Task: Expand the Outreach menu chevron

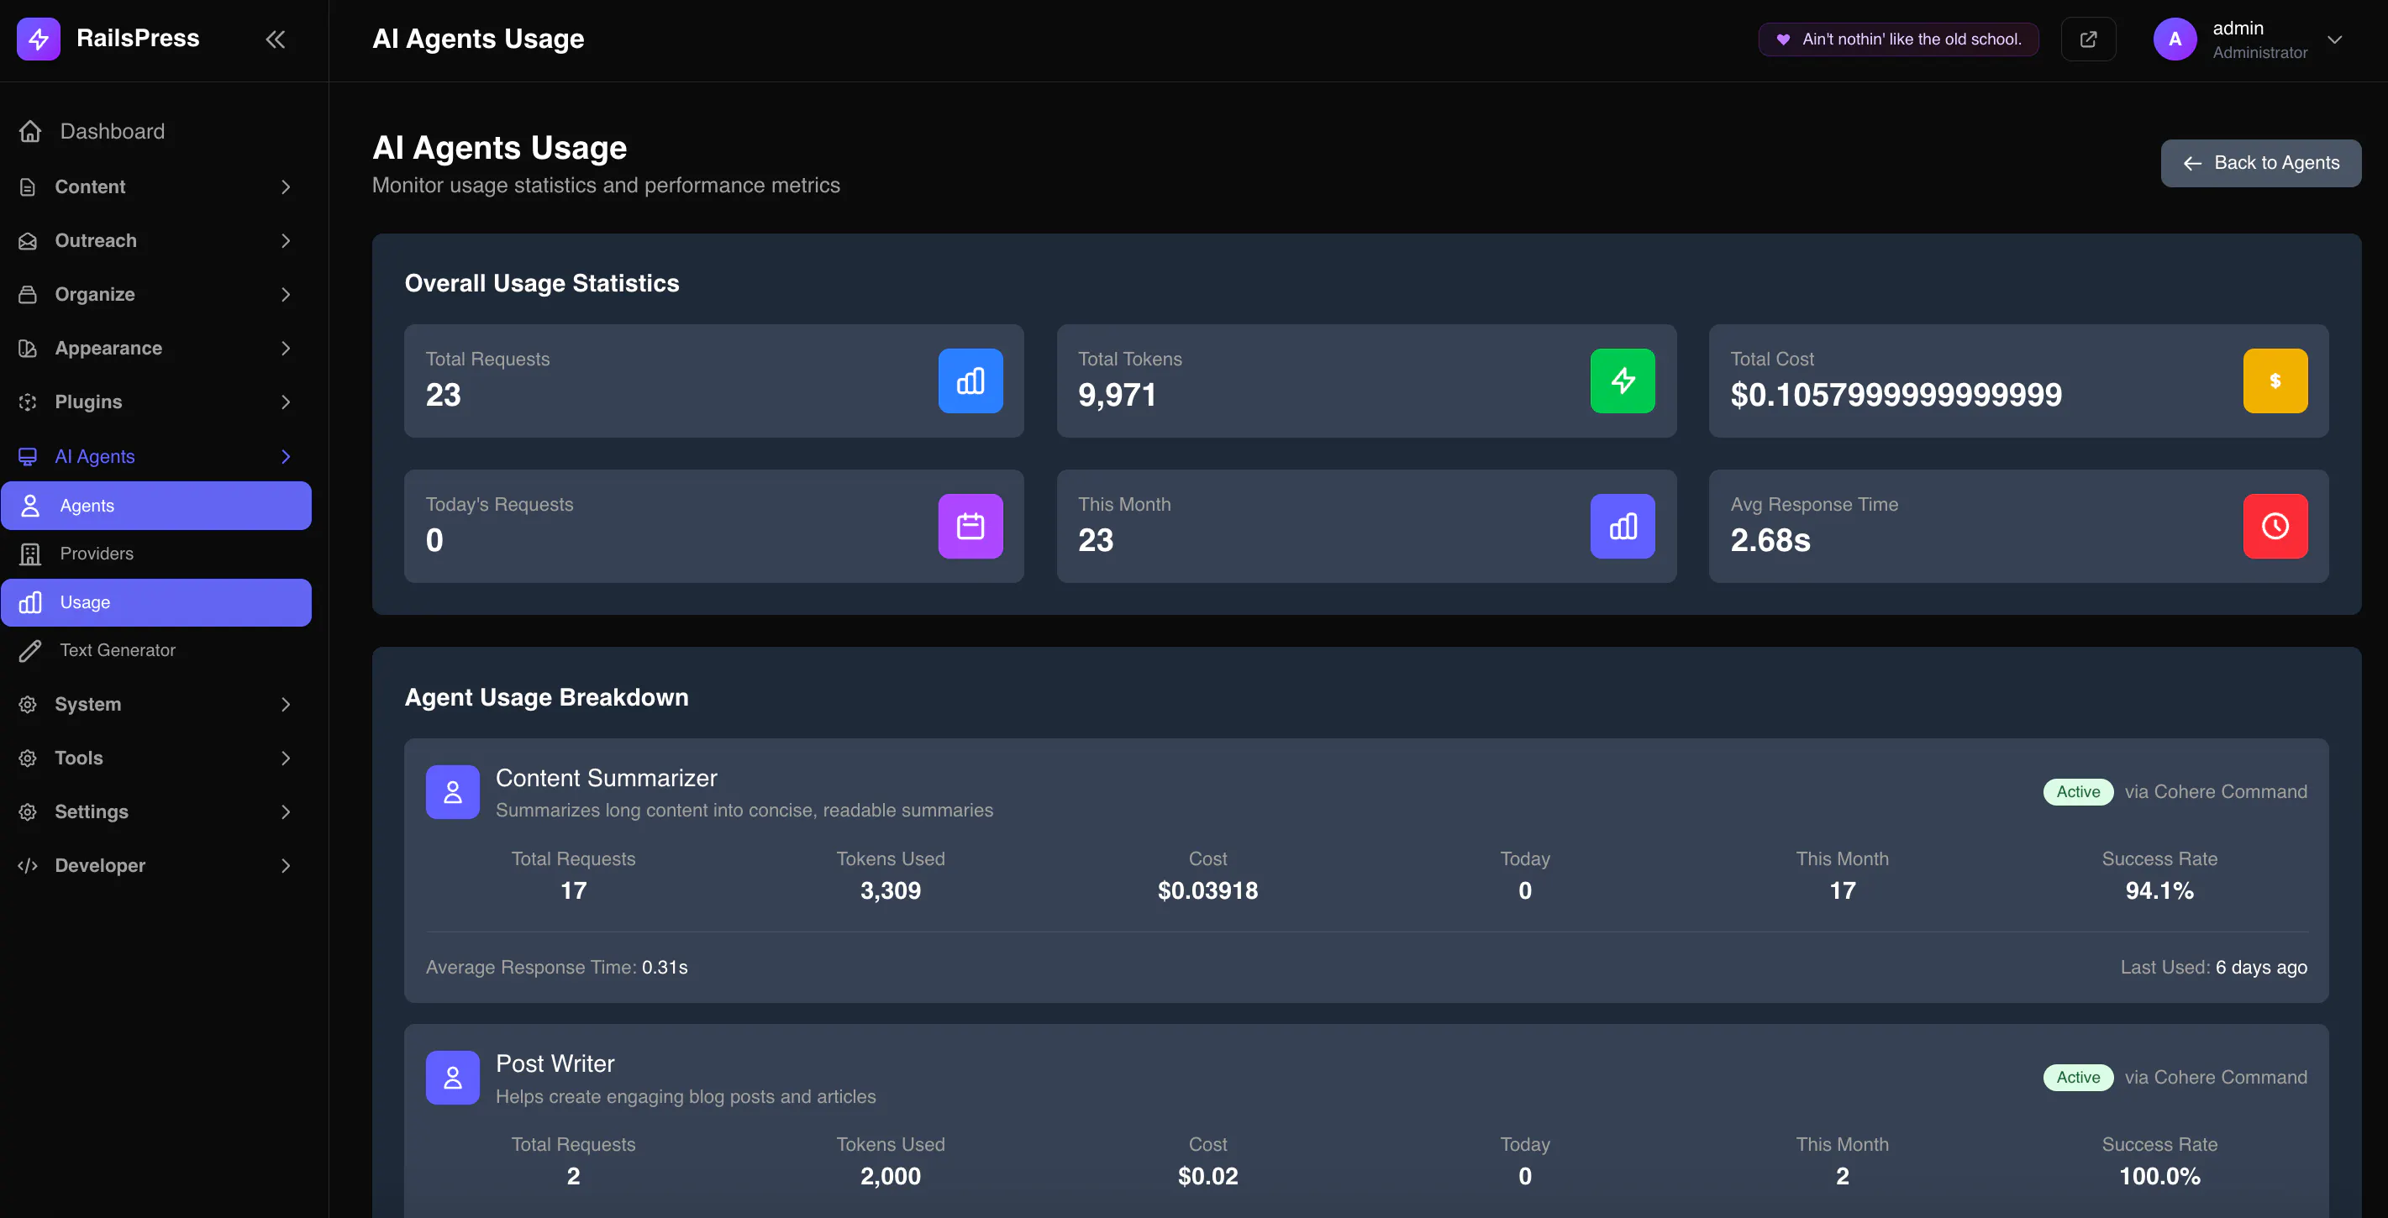Action: click(286, 241)
